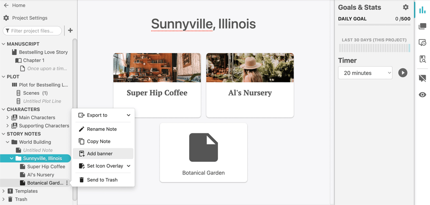Click the trash icon next to Send to Trash
Image resolution: width=430 pixels, height=205 pixels.
(81, 180)
